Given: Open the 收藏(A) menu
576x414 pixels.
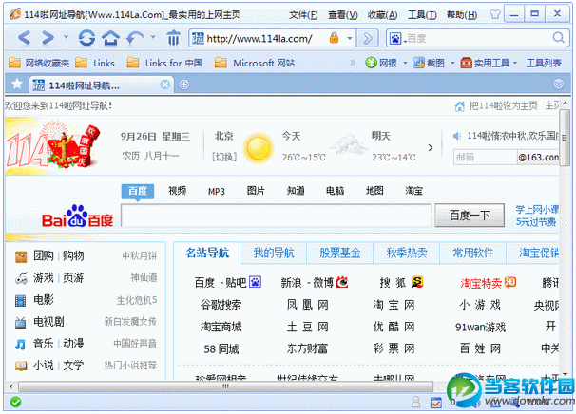Looking at the screenshot, I should point(382,15).
